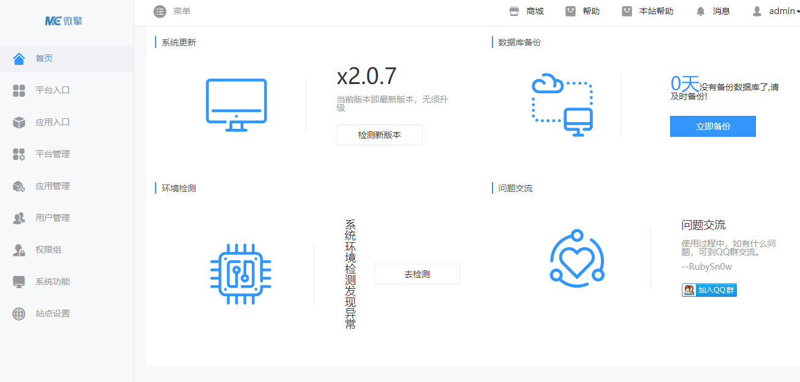This screenshot has height=382, width=800.
Task: Click the 应用入口 cube icon
Action: pos(19,122)
